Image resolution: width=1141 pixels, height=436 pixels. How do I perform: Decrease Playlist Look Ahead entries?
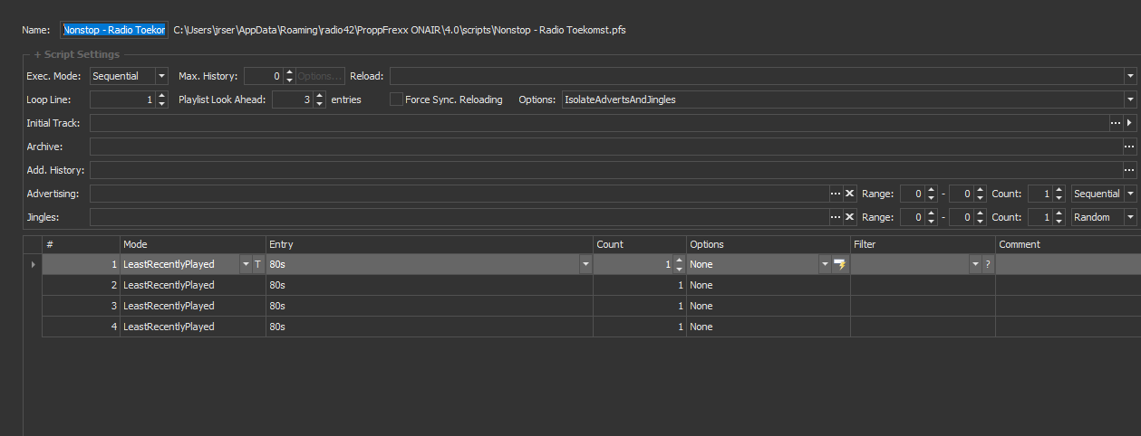click(320, 104)
